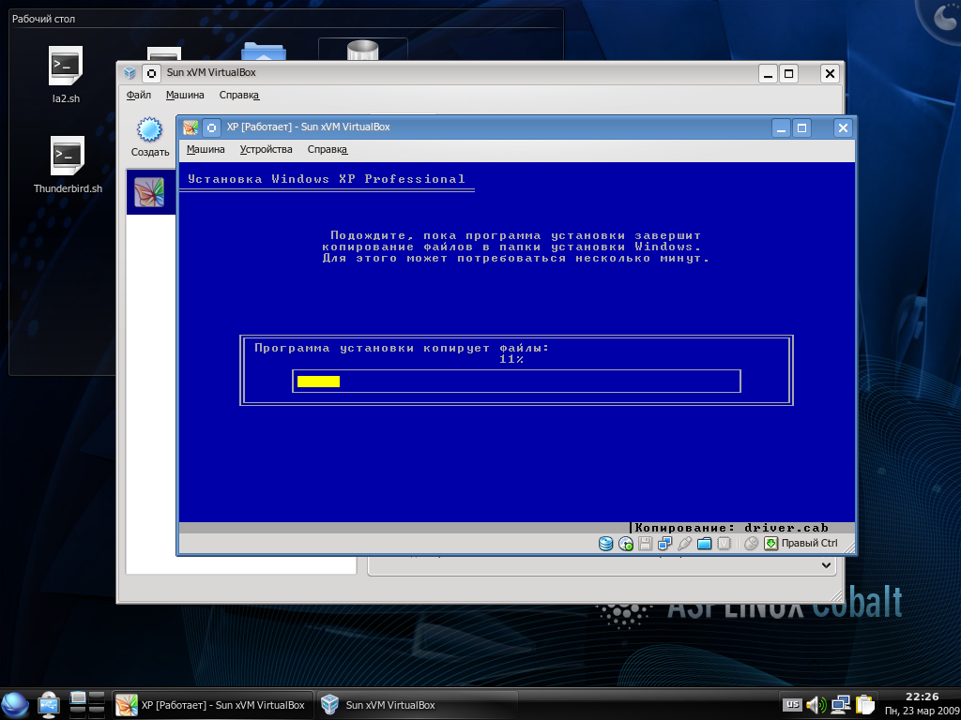The image size is (961, 720).
Task: Open Машина menu in VirtualBox Manager
Action: (185, 95)
